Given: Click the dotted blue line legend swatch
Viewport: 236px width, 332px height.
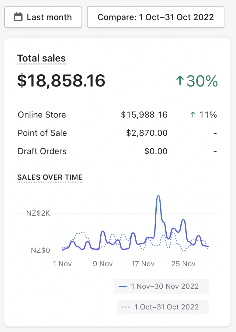Looking at the screenshot, I should click(x=126, y=307).
